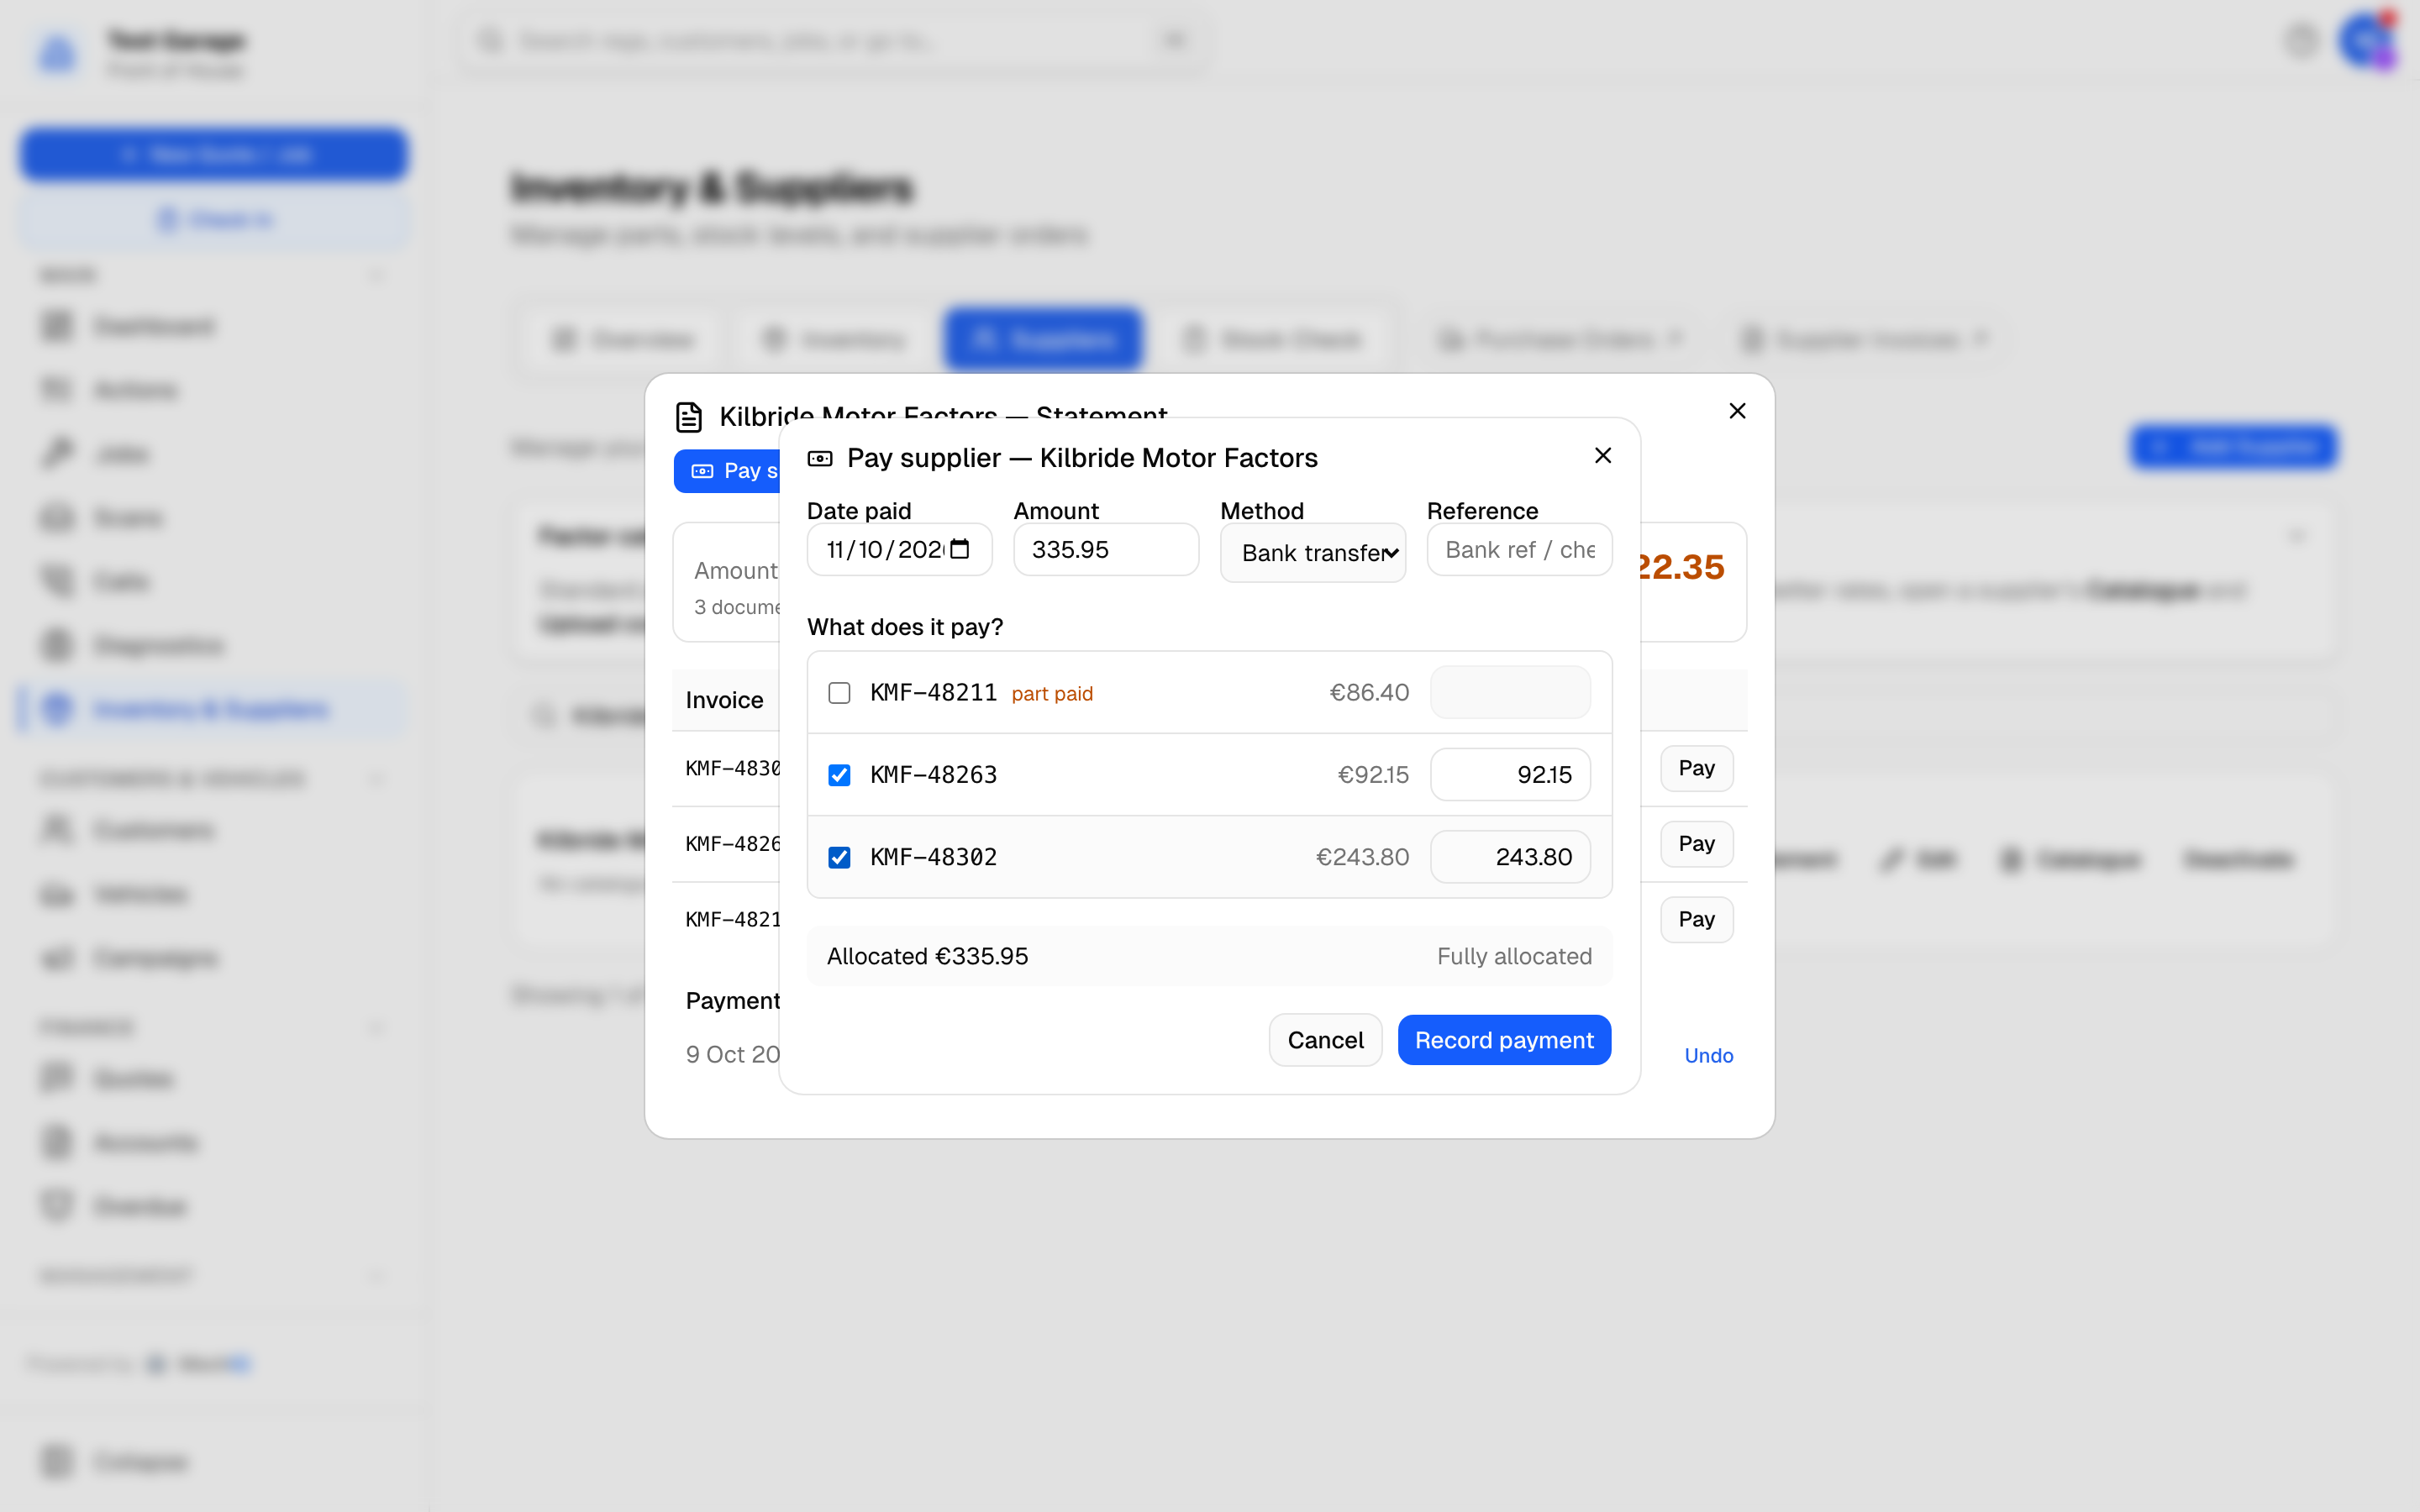Uncheck the KMF-48263 invoice checkbox
Viewport: 2420px width, 1512px height.
(x=839, y=775)
